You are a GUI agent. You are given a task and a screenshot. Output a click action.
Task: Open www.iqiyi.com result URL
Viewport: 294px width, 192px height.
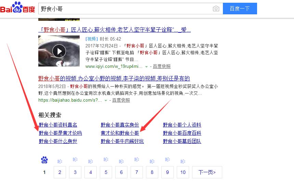point(114,67)
